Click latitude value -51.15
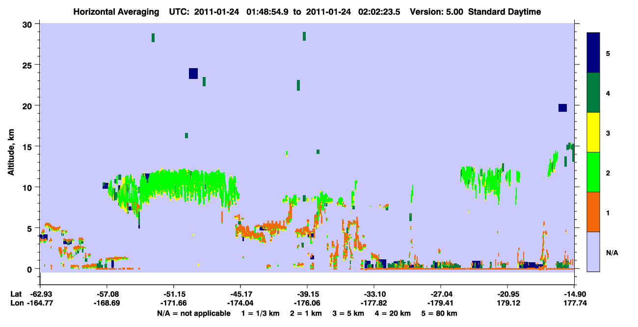 [x=174, y=294]
